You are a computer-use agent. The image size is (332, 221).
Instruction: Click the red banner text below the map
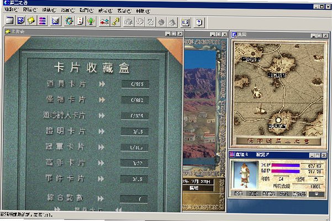(278, 141)
